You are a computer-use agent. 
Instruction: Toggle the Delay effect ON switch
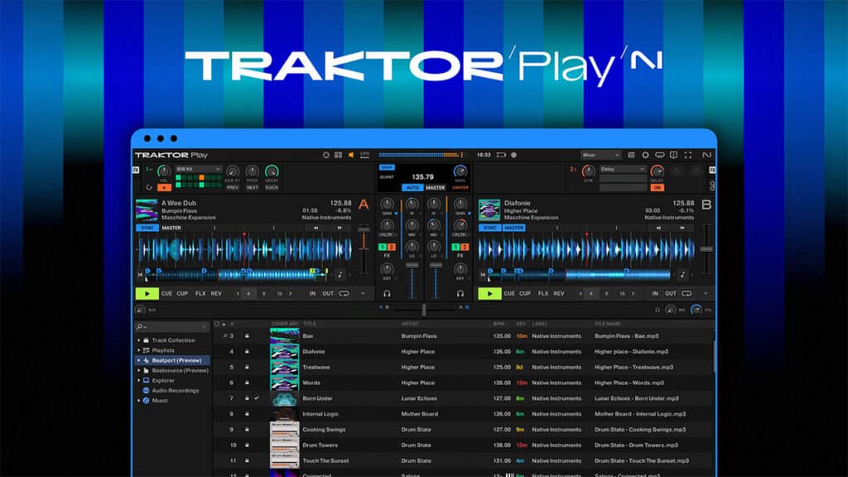coord(658,188)
